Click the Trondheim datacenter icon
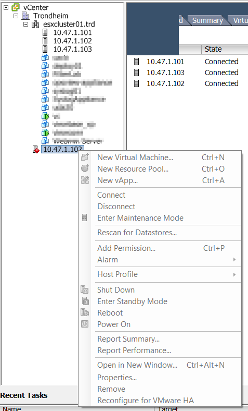The height and width of the screenshot is (411, 248). point(25,16)
